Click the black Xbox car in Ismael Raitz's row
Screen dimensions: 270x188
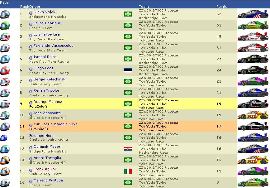pos(253,59)
